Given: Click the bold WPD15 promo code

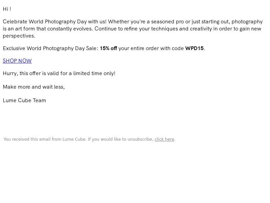Looking at the screenshot, I should tap(194, 48).
